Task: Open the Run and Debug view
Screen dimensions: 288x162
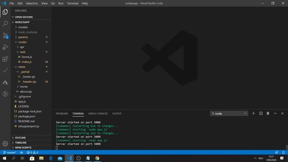Action: pos(5,47)
